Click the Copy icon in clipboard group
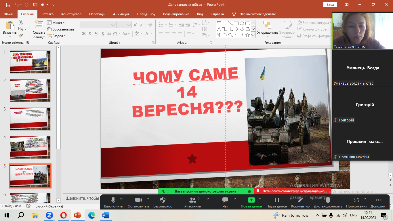The height and width of the screenshot is (221, 393). pos(21,29)
